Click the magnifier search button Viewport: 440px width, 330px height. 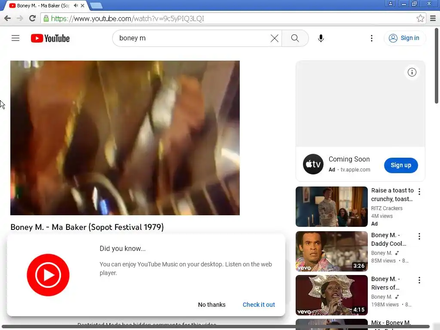[x=295, y=38]
